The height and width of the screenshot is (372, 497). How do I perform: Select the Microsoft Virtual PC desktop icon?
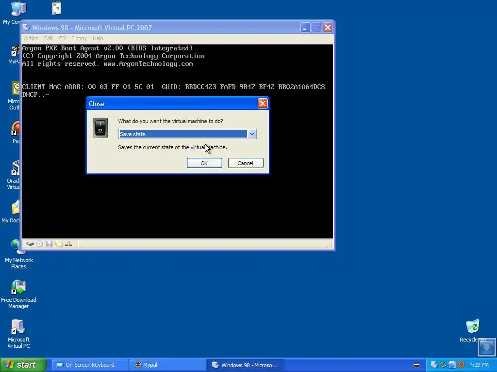(18, 327)
